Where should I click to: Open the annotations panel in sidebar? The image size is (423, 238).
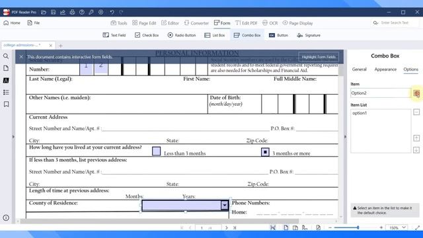[6, 81]
